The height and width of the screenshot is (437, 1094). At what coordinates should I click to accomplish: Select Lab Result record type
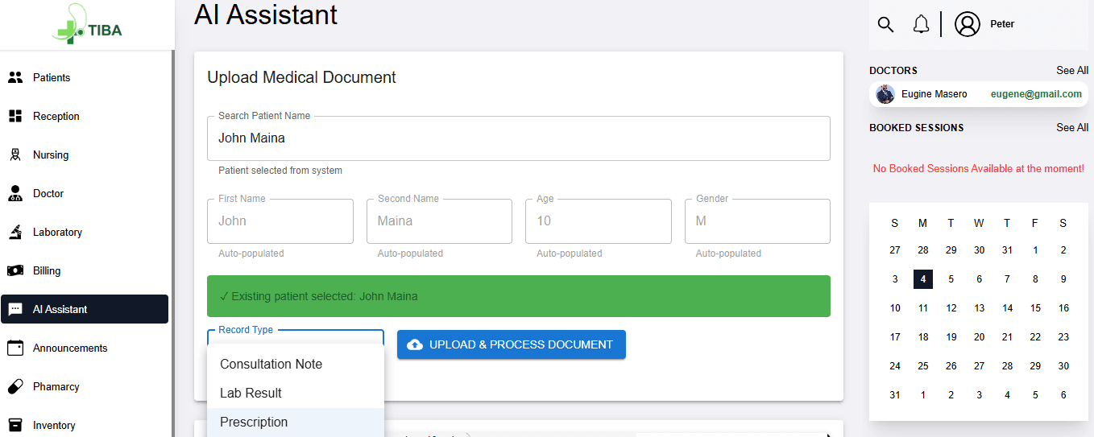(x=251, y=393)
